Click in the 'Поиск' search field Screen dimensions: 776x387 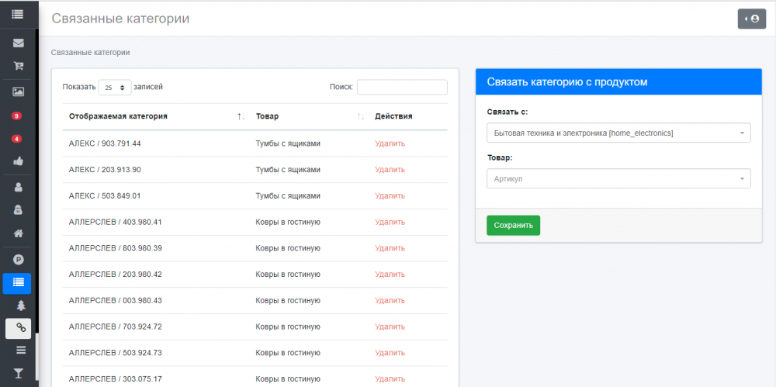pyautogui.click(x=402, y=88)
